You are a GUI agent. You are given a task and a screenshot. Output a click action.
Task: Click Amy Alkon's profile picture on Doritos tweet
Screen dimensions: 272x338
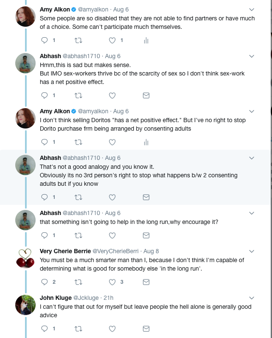tap(25, 119)
